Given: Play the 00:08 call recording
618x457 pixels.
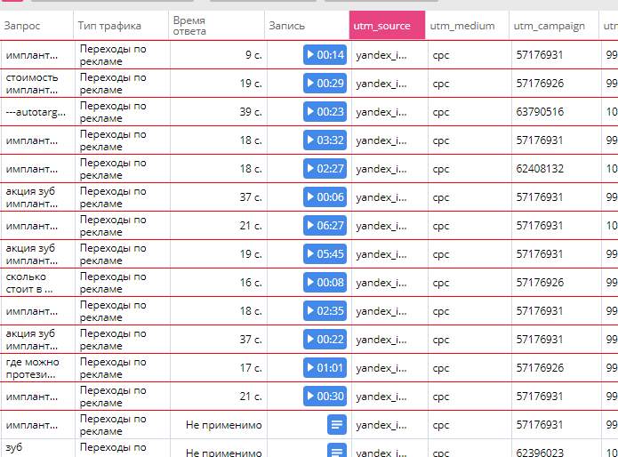Looking at the screenshot, I should pos(325,282).
